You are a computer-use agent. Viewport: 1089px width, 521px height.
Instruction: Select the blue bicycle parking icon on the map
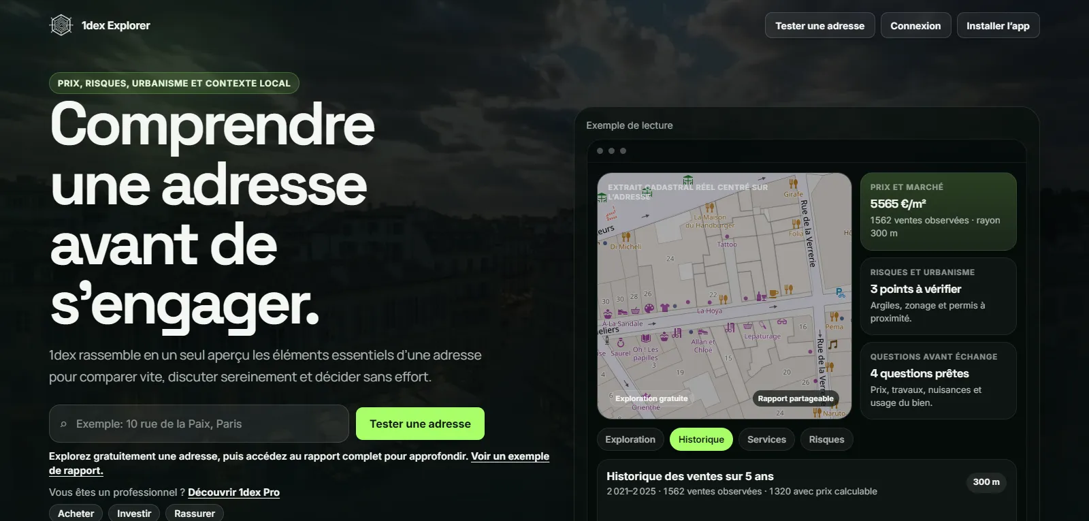coord(841,293)
